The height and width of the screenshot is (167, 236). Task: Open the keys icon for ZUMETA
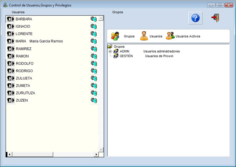pos(94,86)
